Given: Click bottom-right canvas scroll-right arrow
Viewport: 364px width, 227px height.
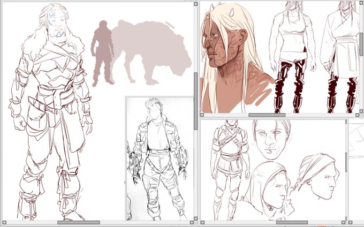Looking at the screenshot, I should (x=344, y=223).
